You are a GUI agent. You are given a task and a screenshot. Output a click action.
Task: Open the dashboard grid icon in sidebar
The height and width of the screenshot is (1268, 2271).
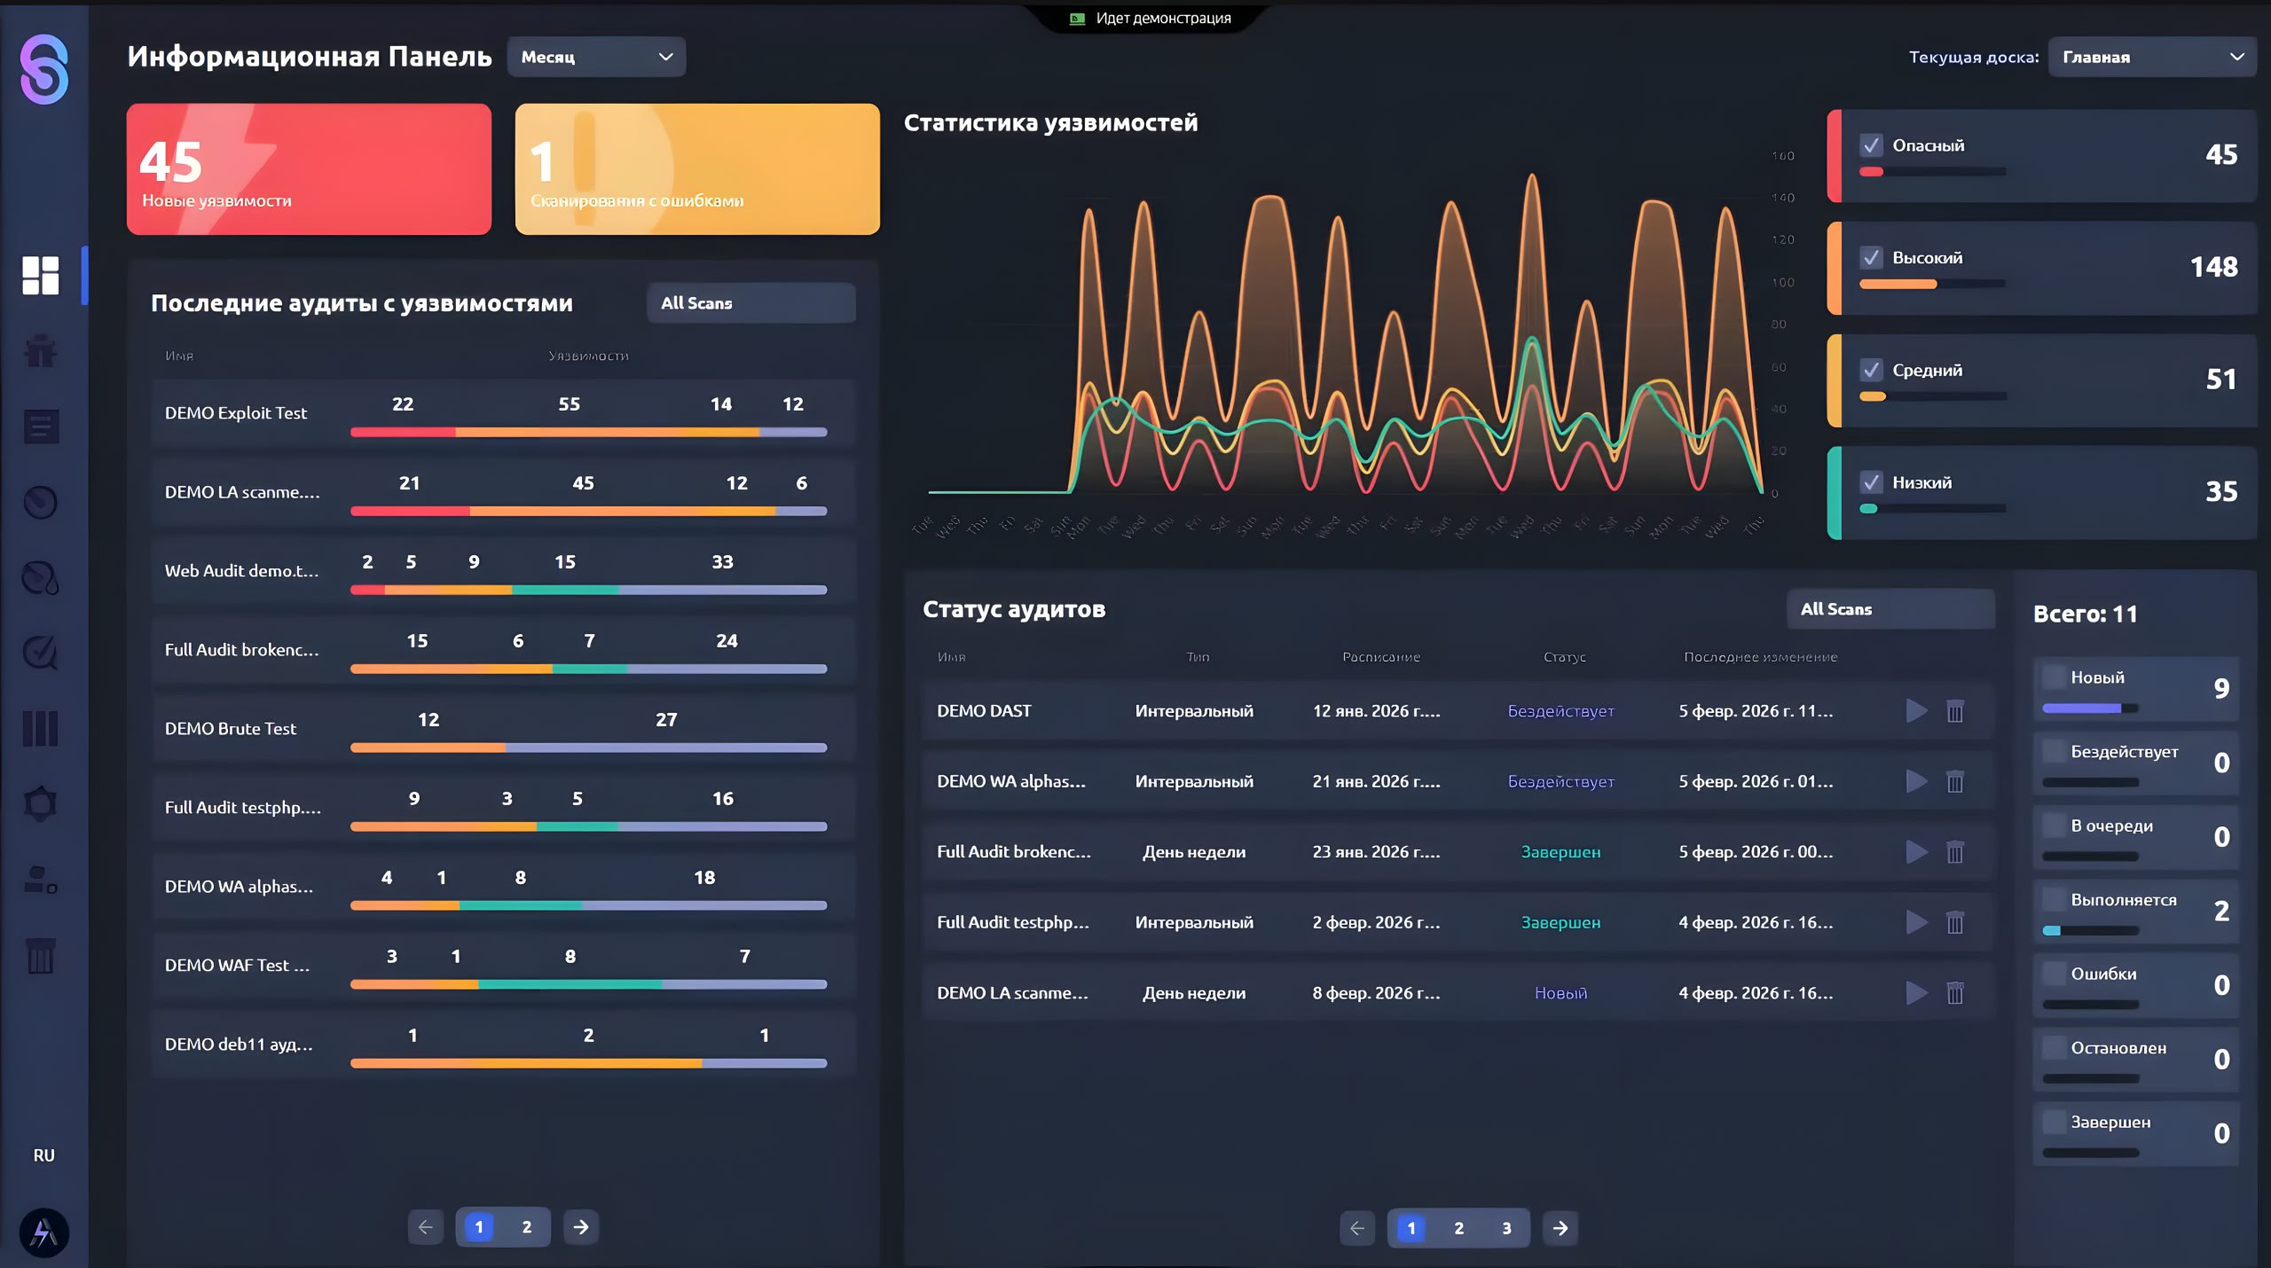click(x=41, y=276)
